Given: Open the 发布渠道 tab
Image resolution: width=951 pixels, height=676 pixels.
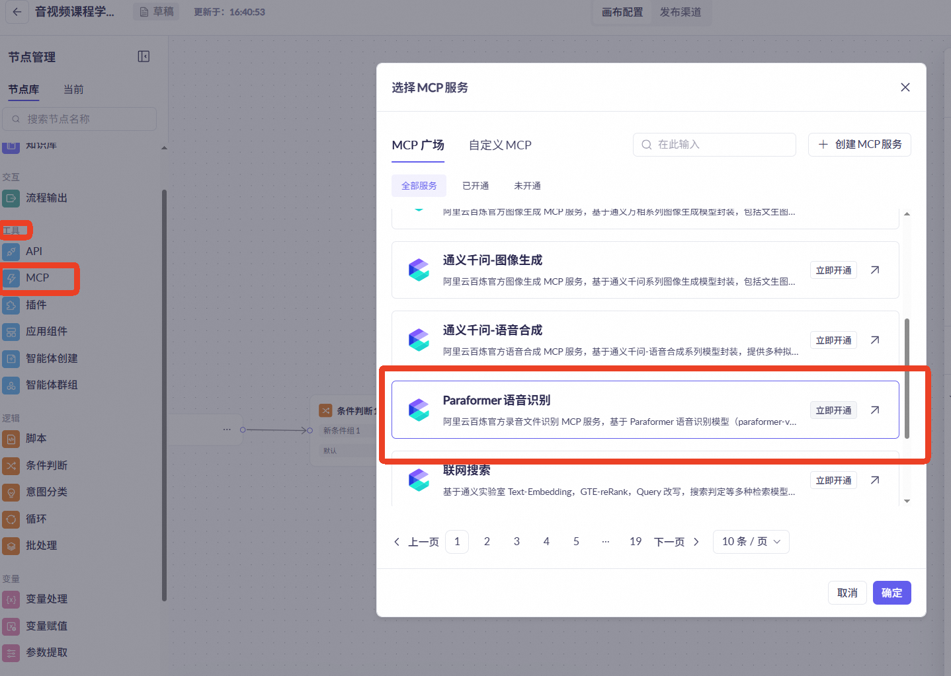Looking at the screenshot, I should click(x=681, y=12).
